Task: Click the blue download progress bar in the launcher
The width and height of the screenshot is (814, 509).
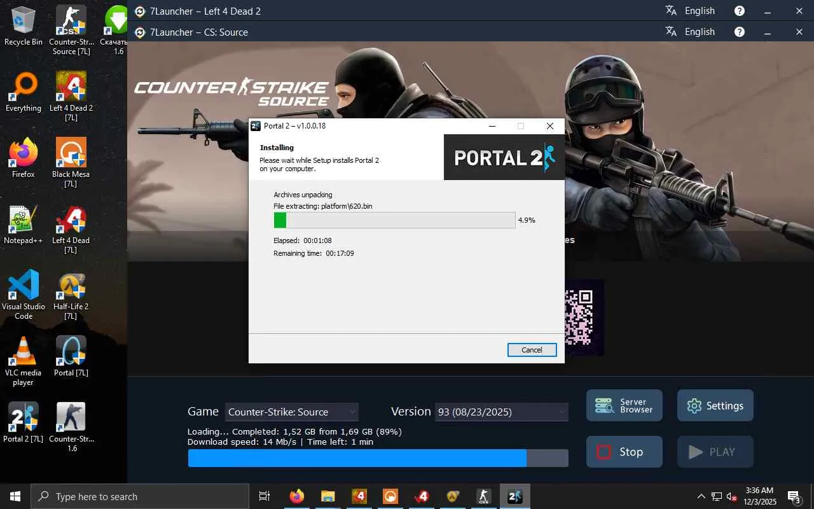Action: (x=378, y=458)
